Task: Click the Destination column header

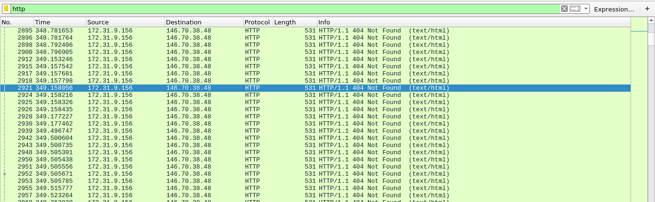Action: [203, 22]
